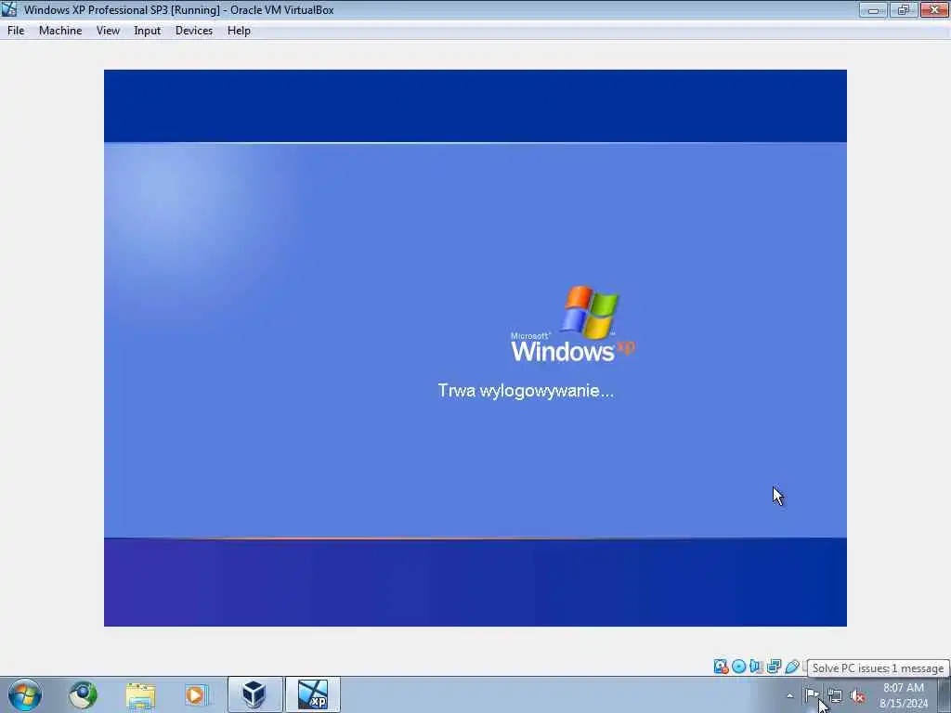Screen dimensions: 951x713
Task: Click the Windows XP logo in guest screen
Action: 573,324
